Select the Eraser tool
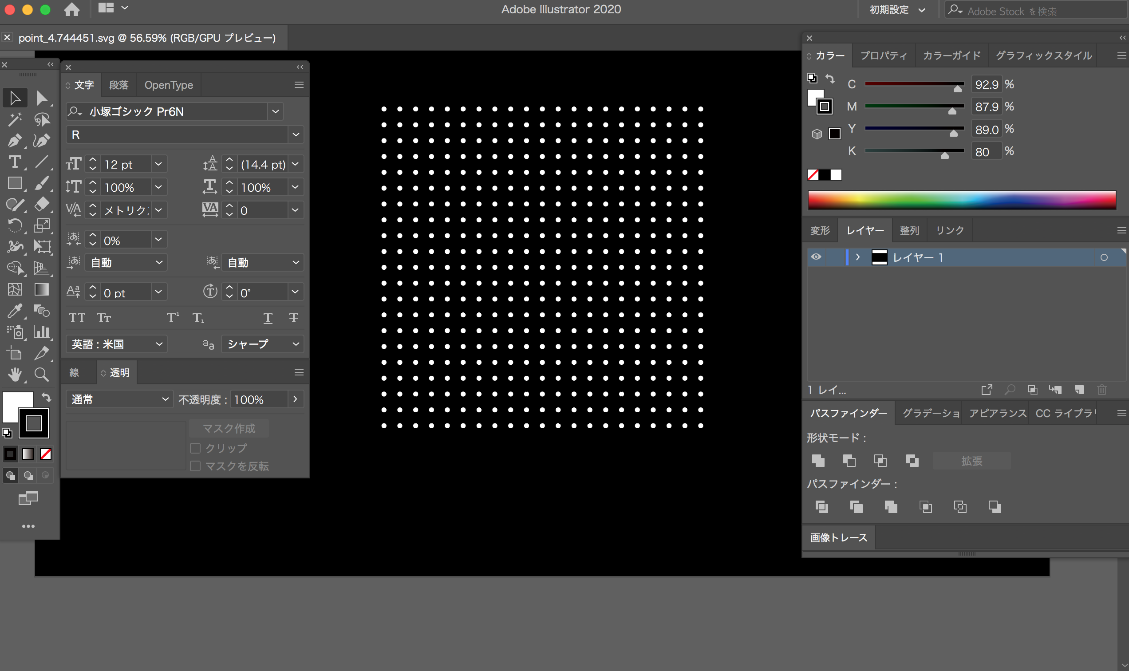 click(42, 205)
